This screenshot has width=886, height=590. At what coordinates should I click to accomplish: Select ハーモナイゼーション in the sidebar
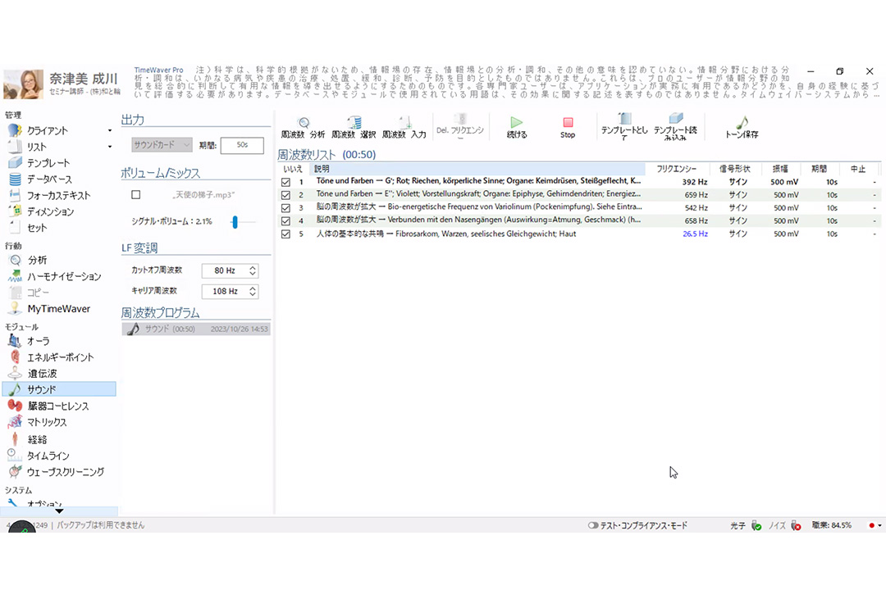pyautogui.click(x=64, y=276)
